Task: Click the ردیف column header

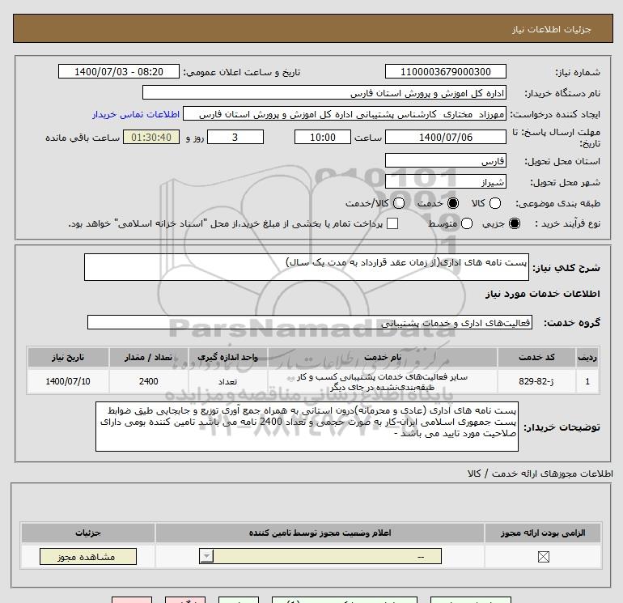Action: pyautogui.click(x=587, y=357)
